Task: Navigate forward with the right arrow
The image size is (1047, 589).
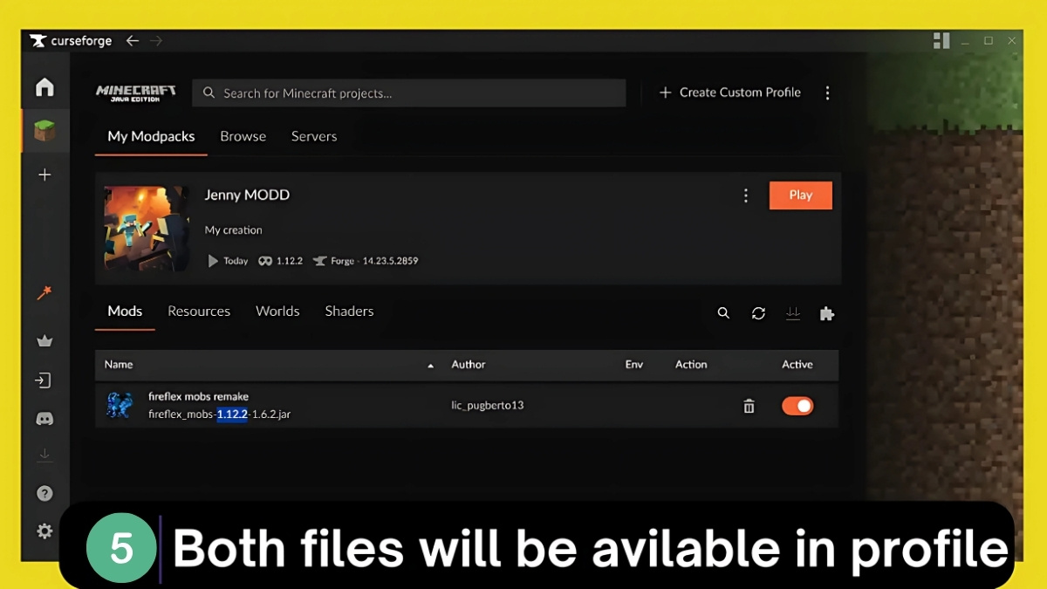Action: click(155, 41)
